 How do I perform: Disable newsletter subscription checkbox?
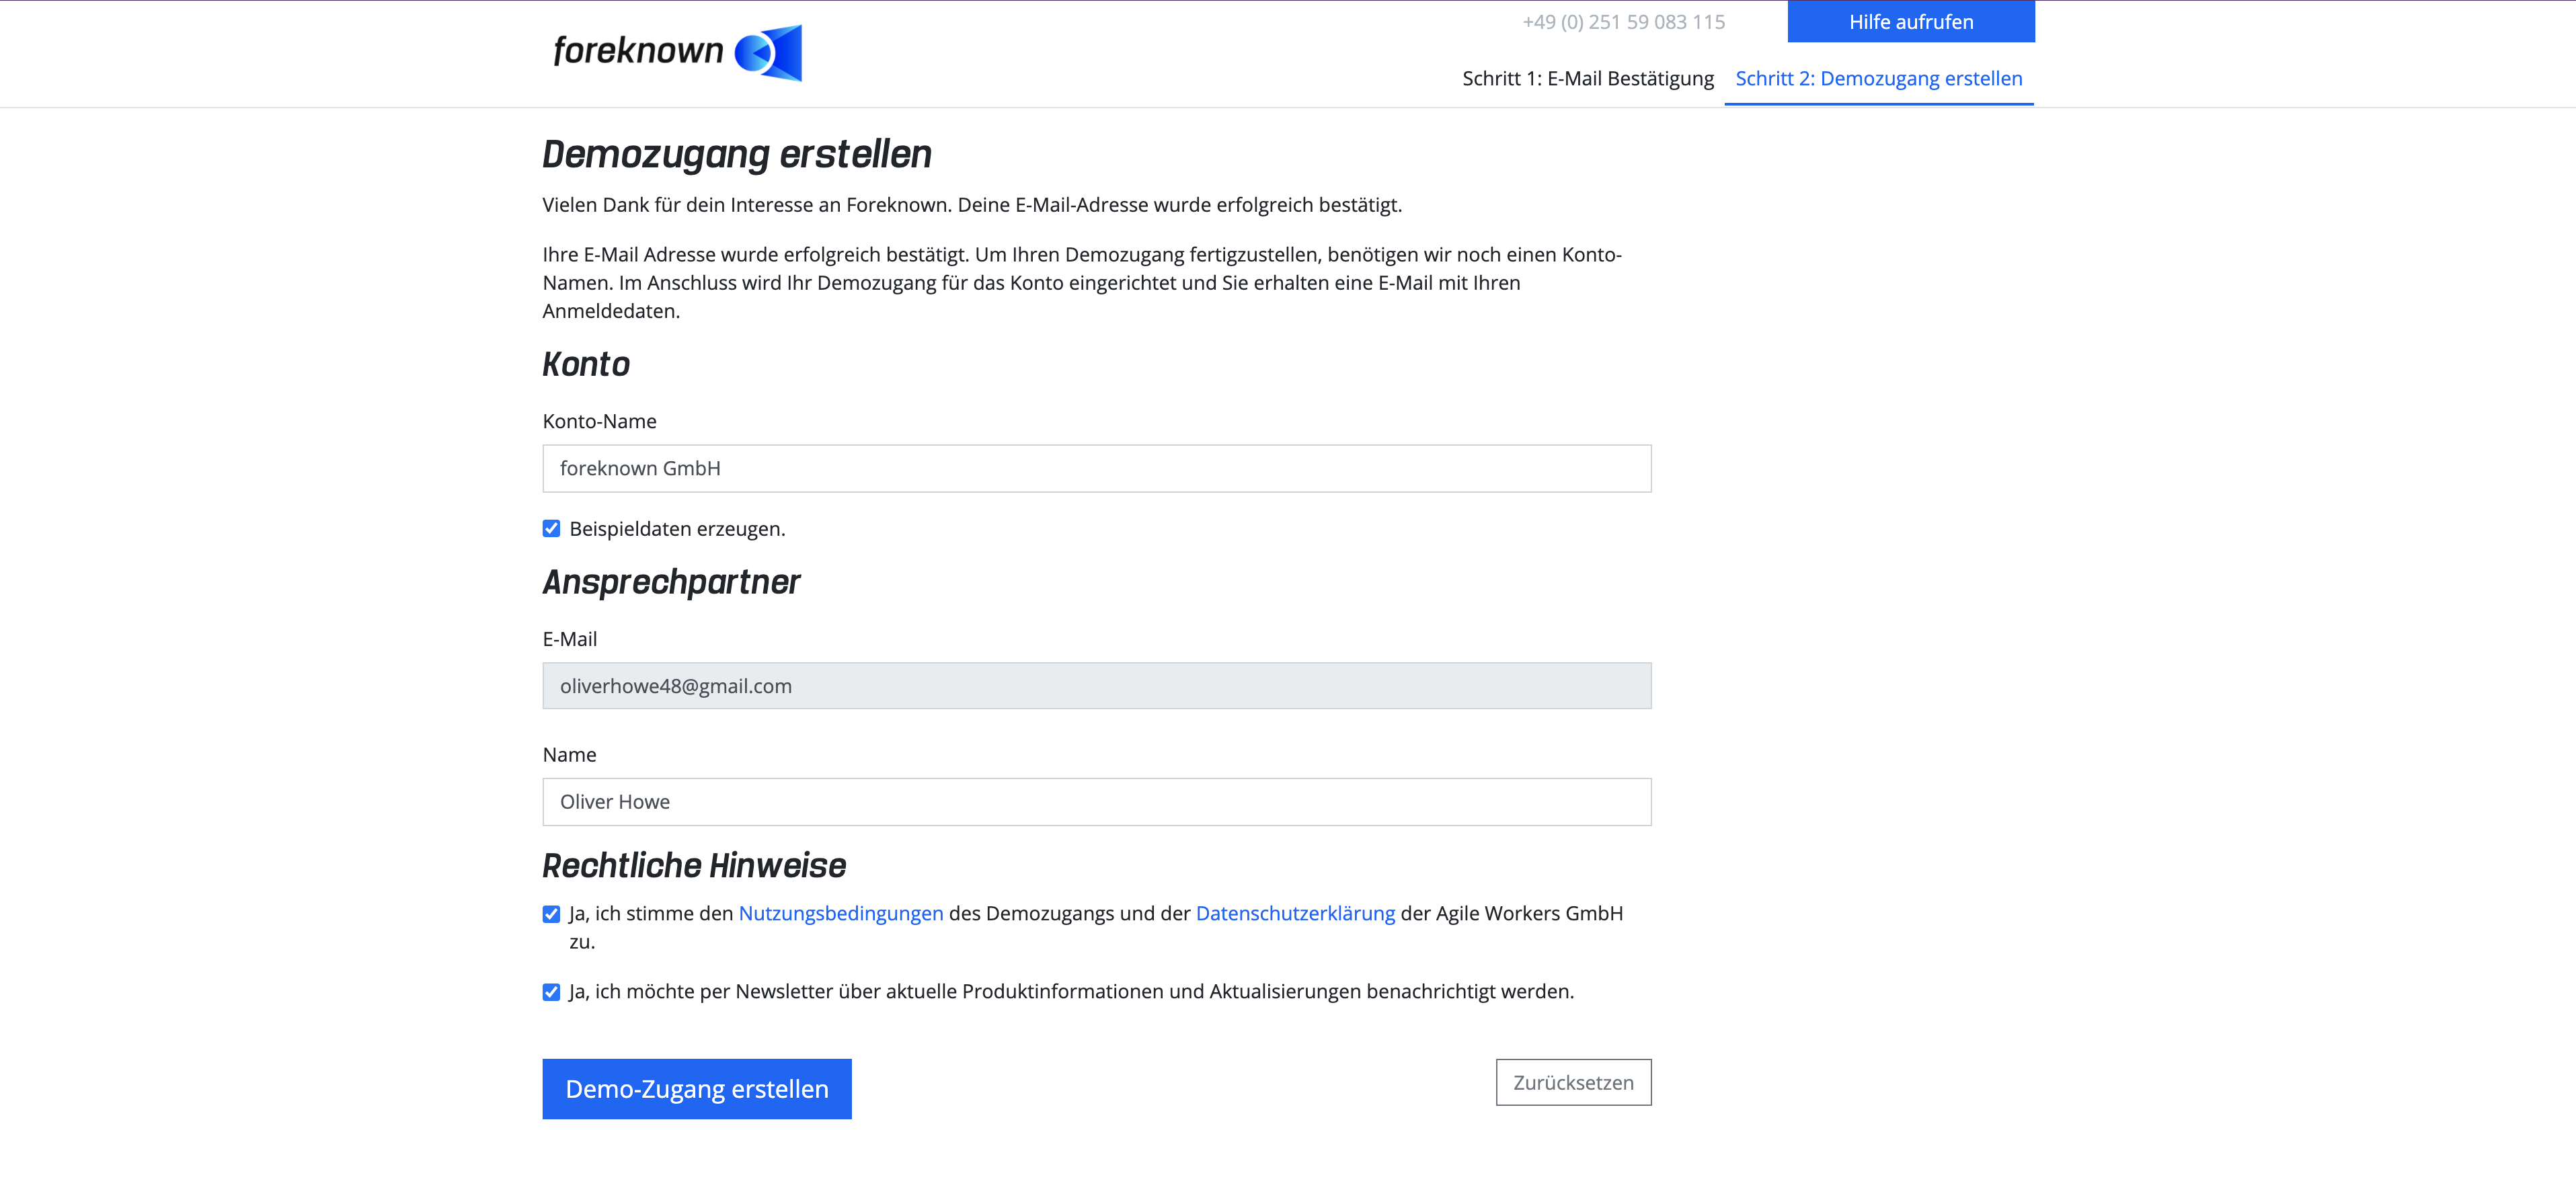[x=550, y=992]
